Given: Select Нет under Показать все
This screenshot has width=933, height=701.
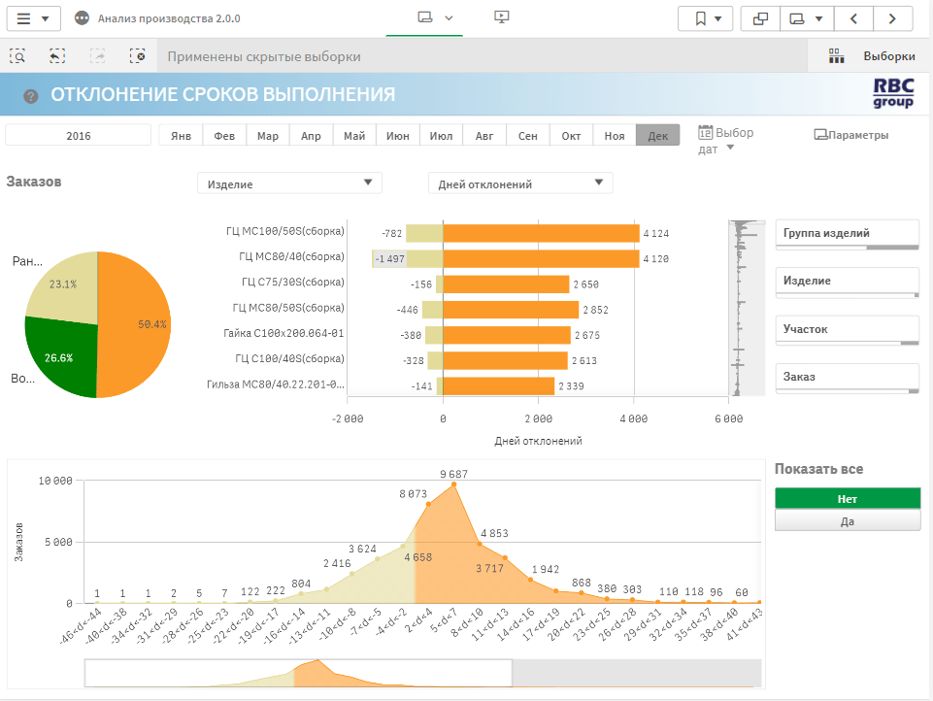Looking at the screenshot, I should [847, 498].
